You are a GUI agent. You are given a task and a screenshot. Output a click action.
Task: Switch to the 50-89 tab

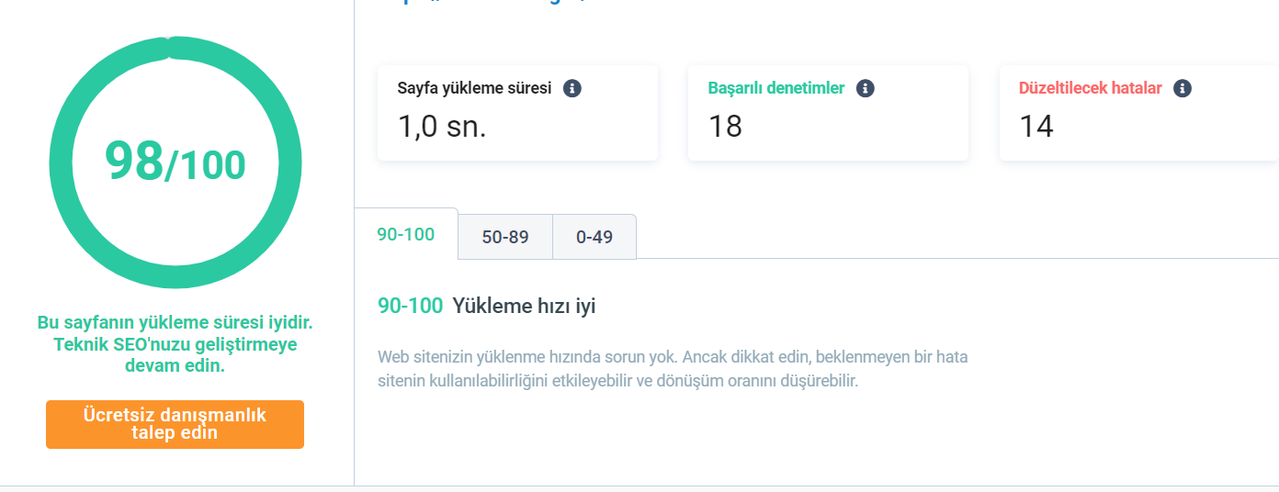tap(505, 237)
